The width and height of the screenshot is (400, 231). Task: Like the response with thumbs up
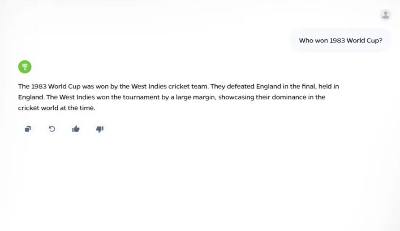tap(76, 129)
